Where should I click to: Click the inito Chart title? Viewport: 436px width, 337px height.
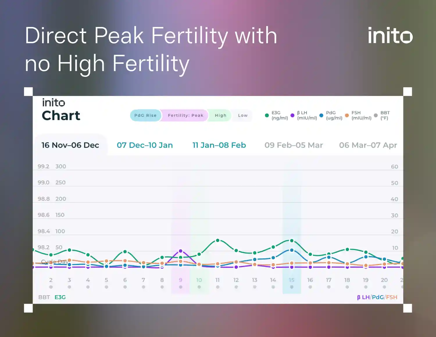61,110
